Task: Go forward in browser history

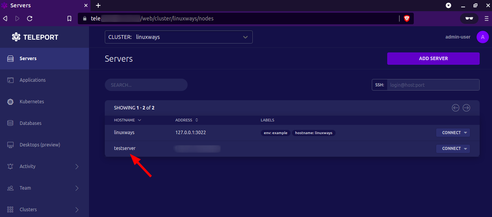Action: pos(17,18)
